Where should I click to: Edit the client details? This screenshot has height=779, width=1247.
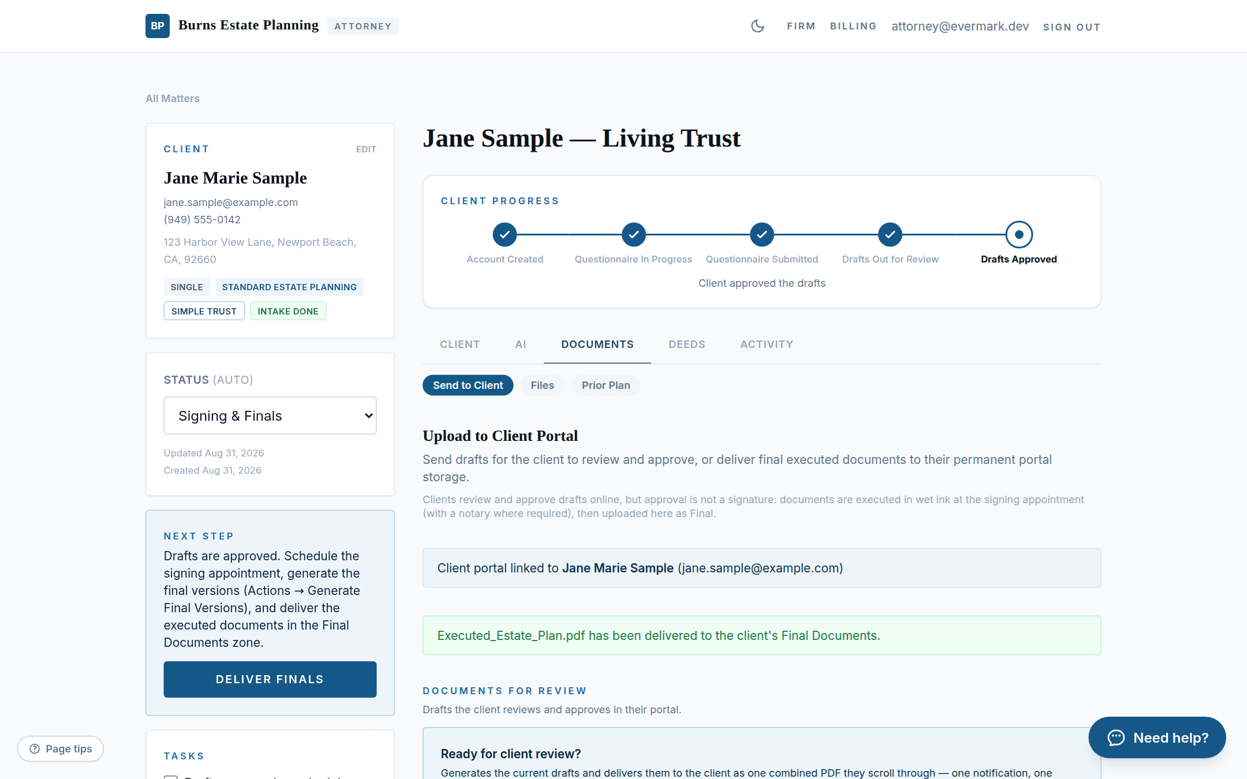pos(366,149)
